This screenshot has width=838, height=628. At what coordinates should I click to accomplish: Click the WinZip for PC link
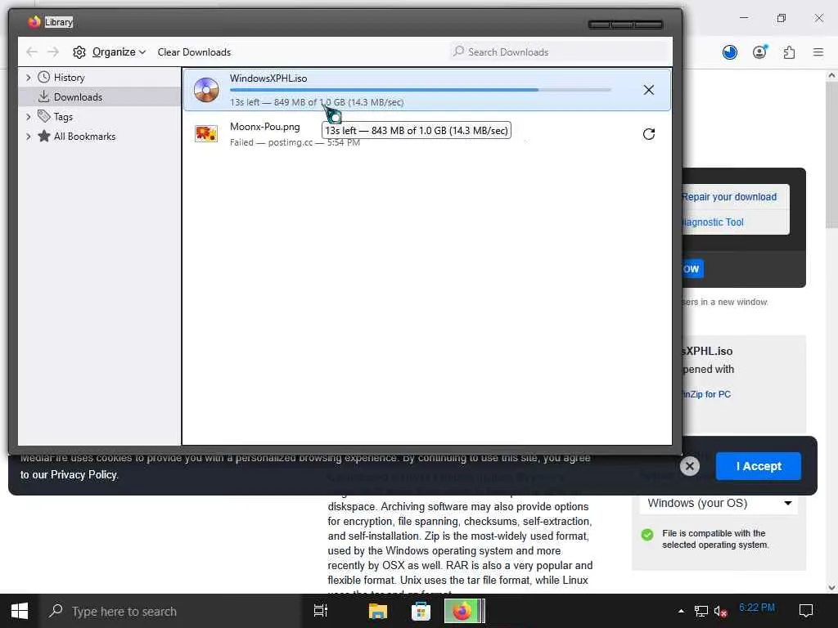[x=706, y=394]
